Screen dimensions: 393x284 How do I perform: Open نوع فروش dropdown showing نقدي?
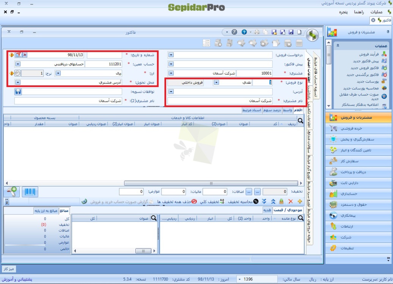[216, 82]
